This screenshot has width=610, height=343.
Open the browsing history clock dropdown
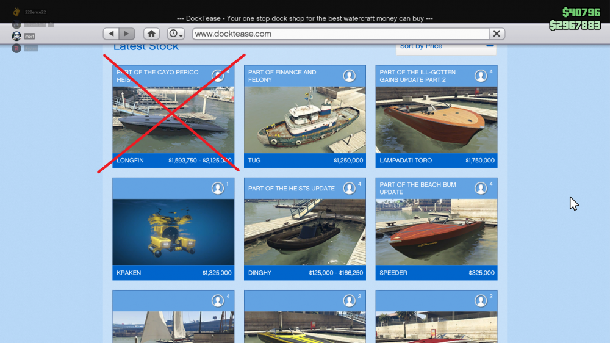point(176,34)
